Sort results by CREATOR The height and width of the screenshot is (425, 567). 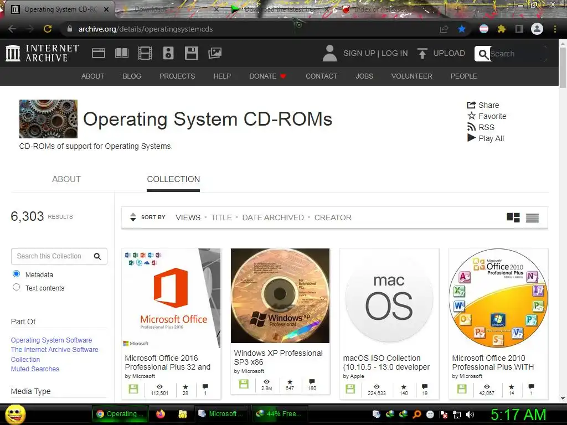pyautogui.click(x=333, y=217)
